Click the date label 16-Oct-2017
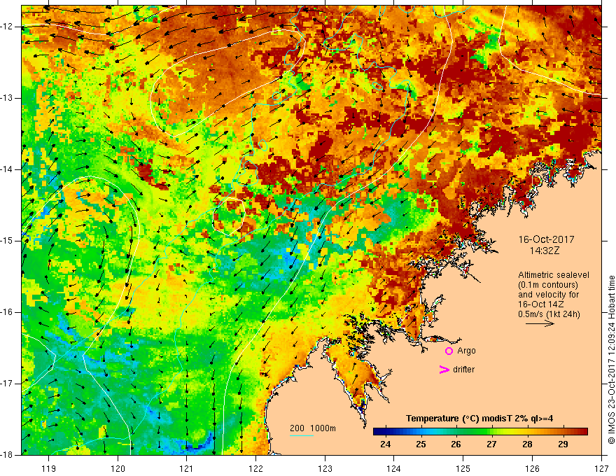616x476 pixels. click(546, 239)
